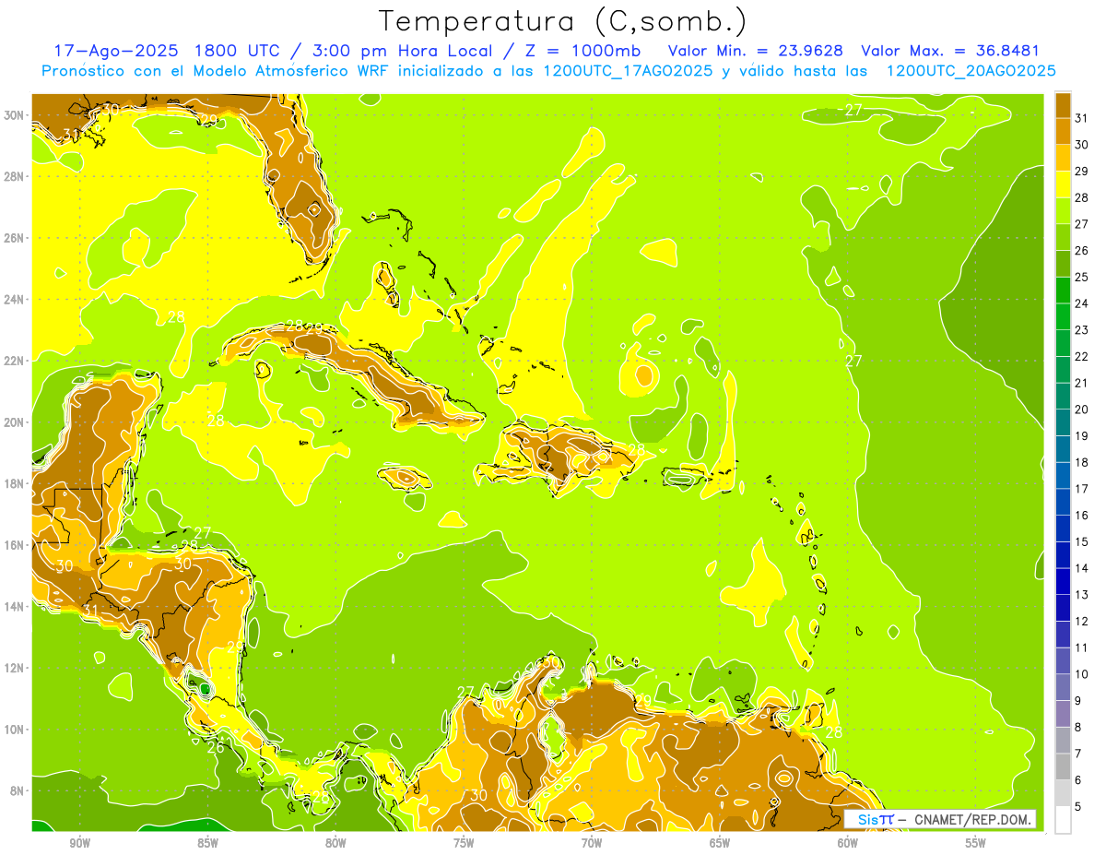
Task: Pick the legend swatch between 30 and 31
Action: pos(1063,130)
